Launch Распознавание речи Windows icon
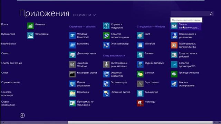Viewport: 221px width, 124px height. [106, 64]
